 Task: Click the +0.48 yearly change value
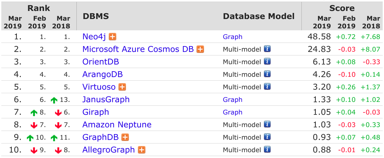coord(370,137)
